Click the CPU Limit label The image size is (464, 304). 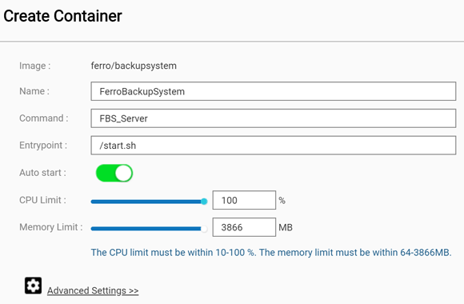pyautogui.click(x=42, y=200)
